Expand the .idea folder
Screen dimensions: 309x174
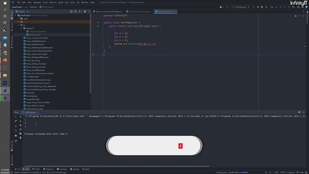point(18,18)
